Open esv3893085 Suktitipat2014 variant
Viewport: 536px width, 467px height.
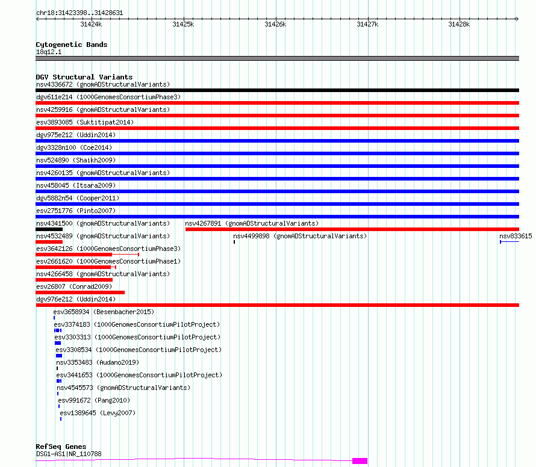click(x=85, y=122)
